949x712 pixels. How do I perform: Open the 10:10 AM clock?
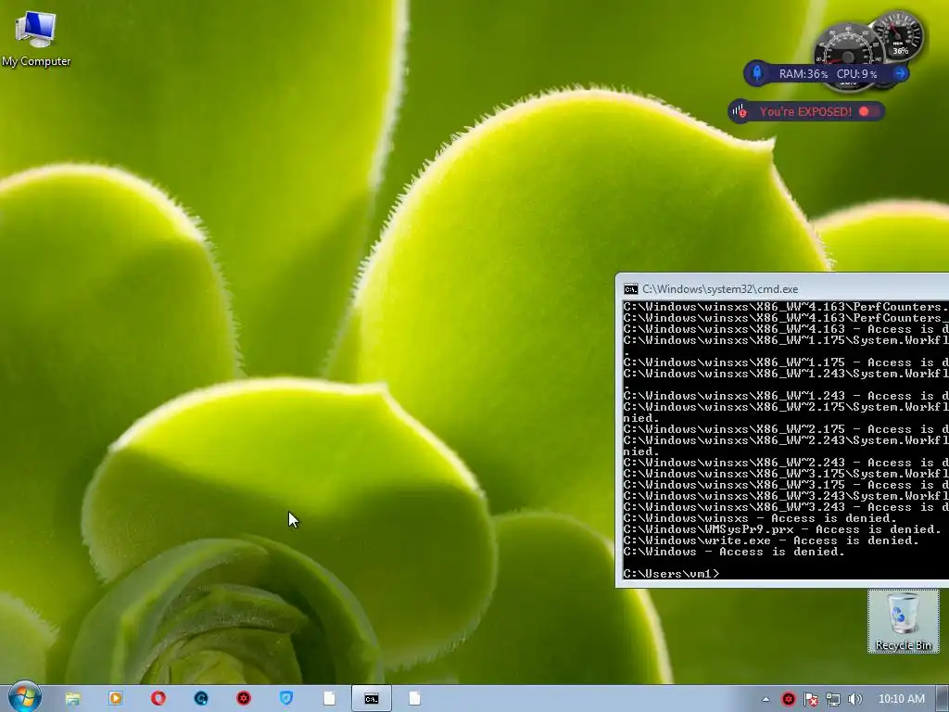(x=901, y=699)
